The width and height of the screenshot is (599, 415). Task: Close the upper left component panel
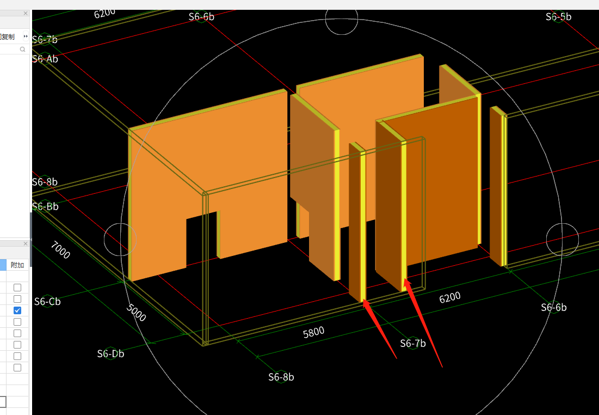pyautogui.click(x=26, y=14)
